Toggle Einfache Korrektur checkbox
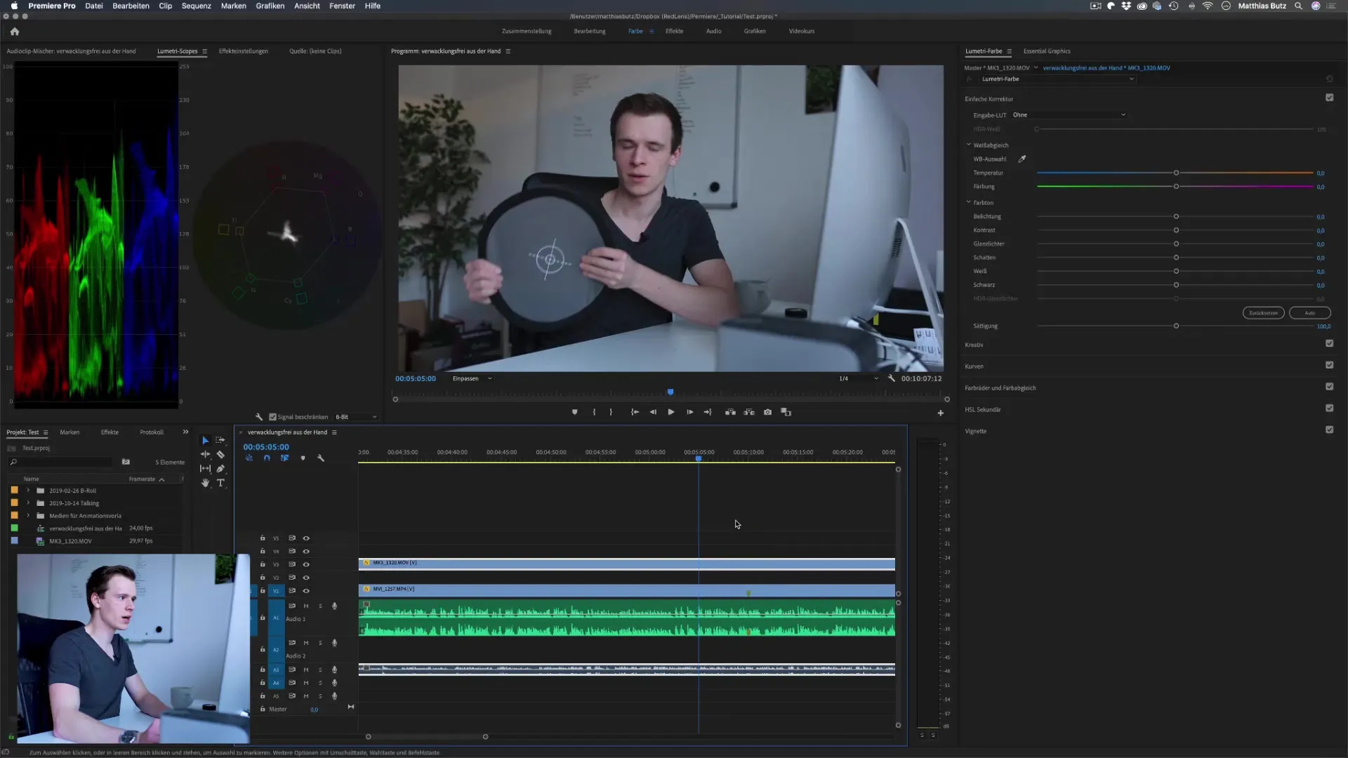 (x=1329, y=98)
